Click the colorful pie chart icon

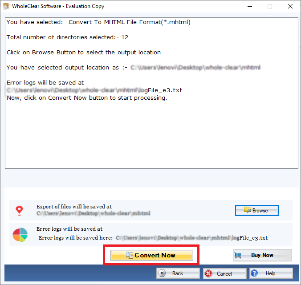(20, 234)
